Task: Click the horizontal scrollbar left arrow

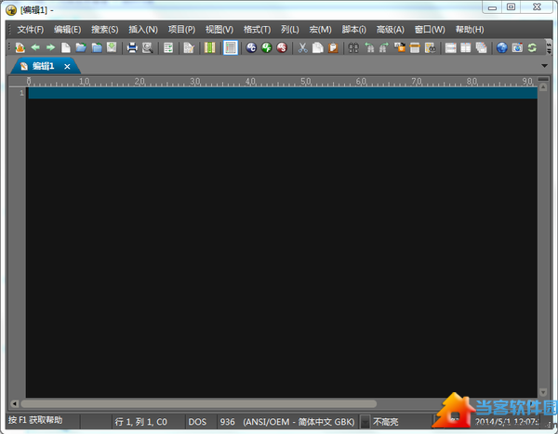Action: [14, 403]
